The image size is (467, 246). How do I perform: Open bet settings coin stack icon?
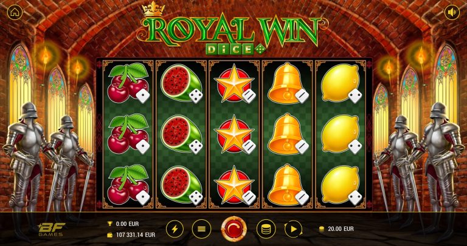[x=266, y=229]
